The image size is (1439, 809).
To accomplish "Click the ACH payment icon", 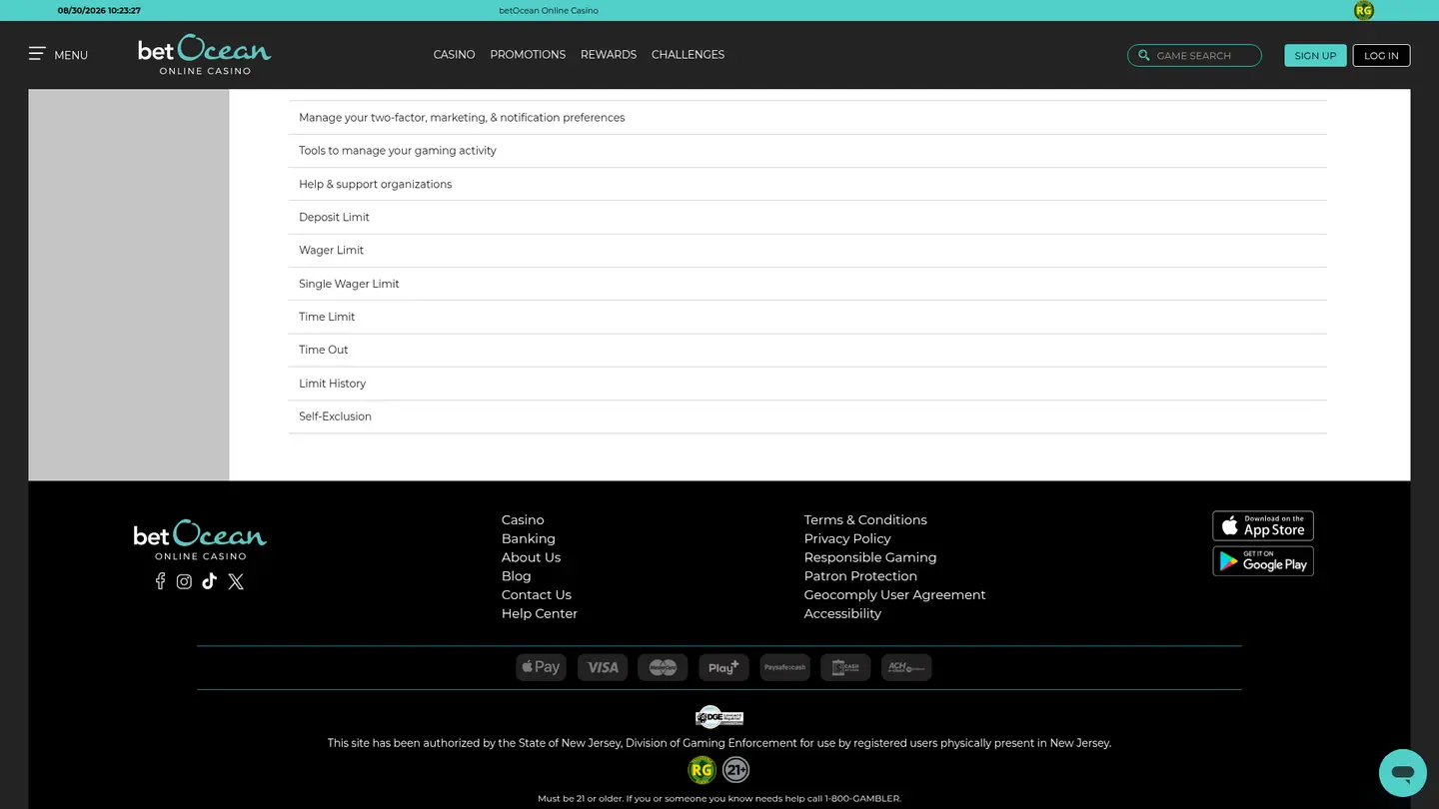I will 906,667.
